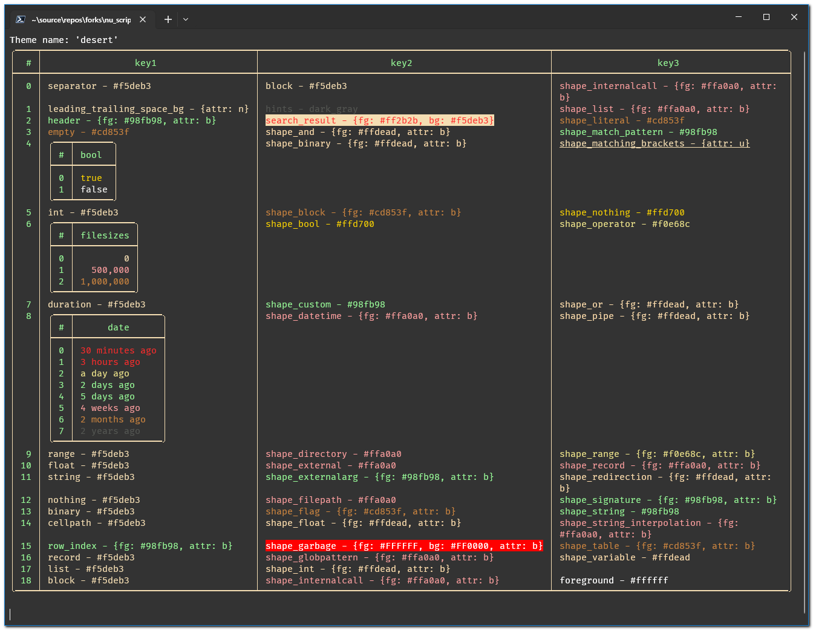813x630 pixels.
Task: Minimize the terminal window
Action: [739, 17]
